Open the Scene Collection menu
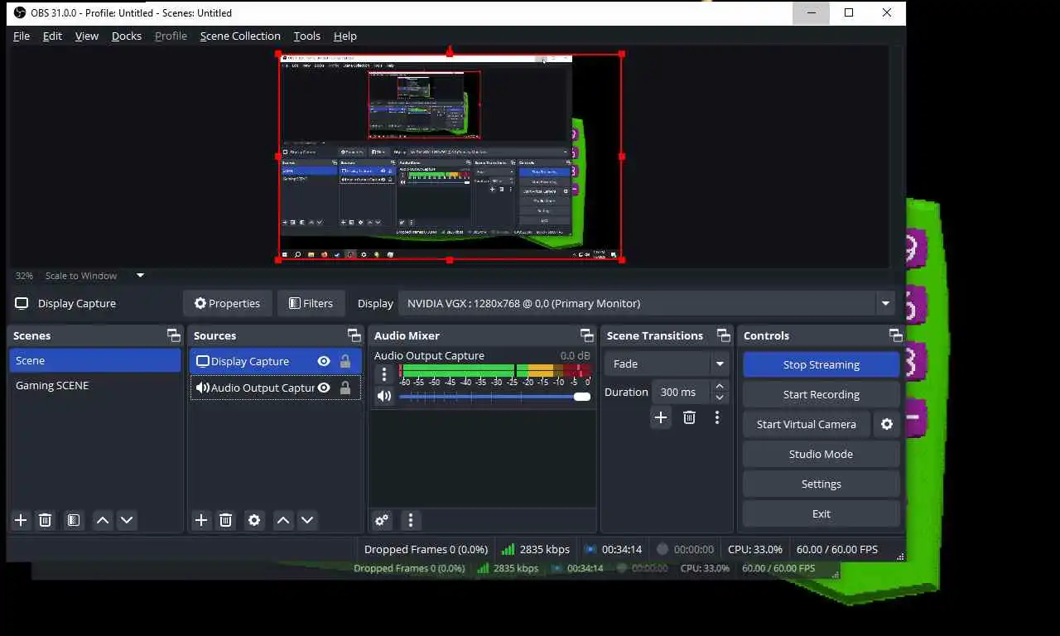 240,36
